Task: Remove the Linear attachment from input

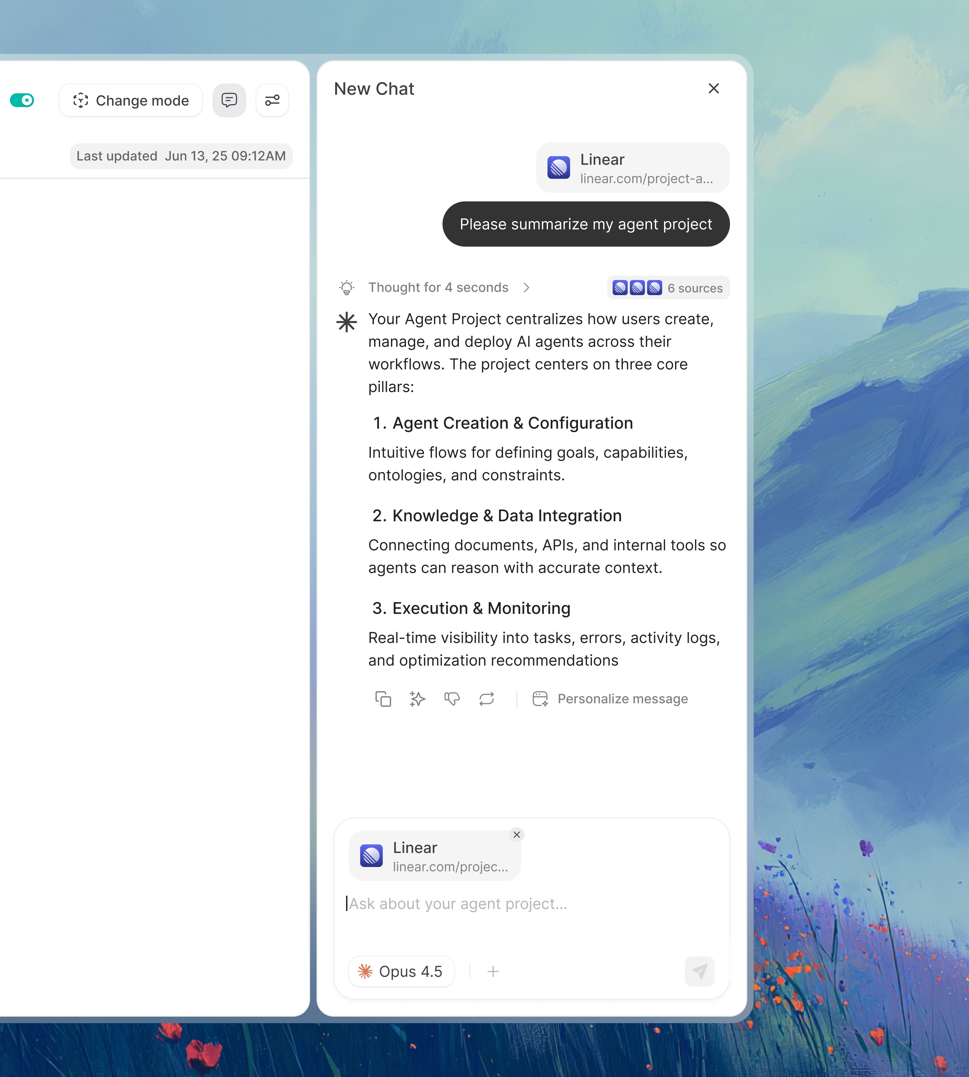Action: (x=517, y=834)
